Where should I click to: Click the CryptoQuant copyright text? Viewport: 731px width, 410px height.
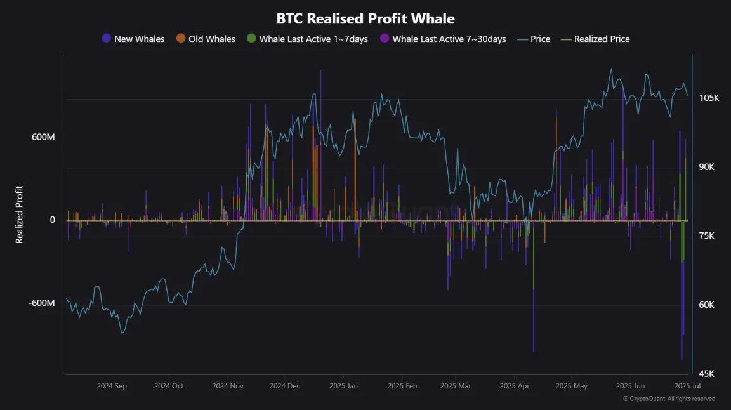[x=669, y=399]
